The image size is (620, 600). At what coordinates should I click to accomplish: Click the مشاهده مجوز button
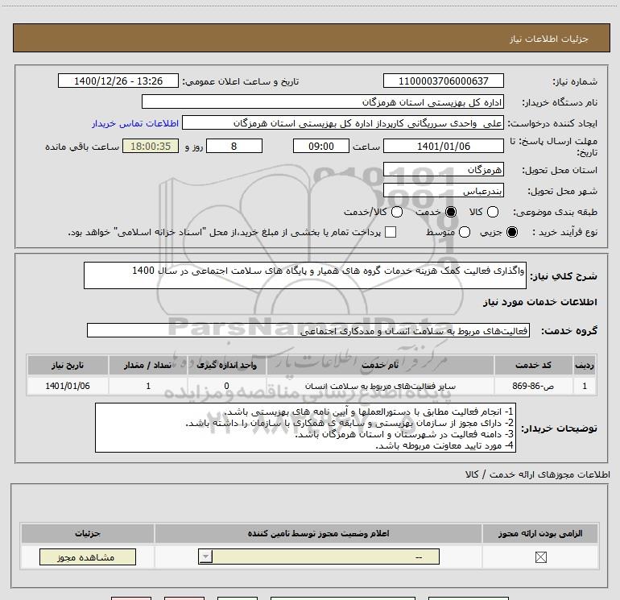88,557
